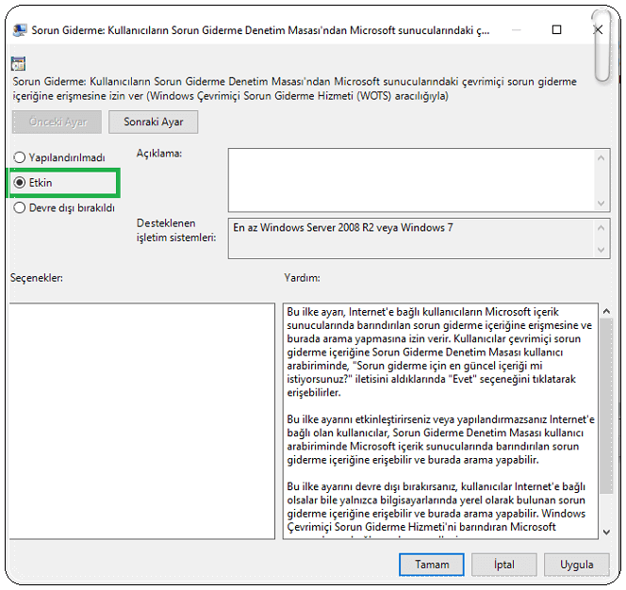
Task: Click the Önceki Ayar button
Action: 58,122
